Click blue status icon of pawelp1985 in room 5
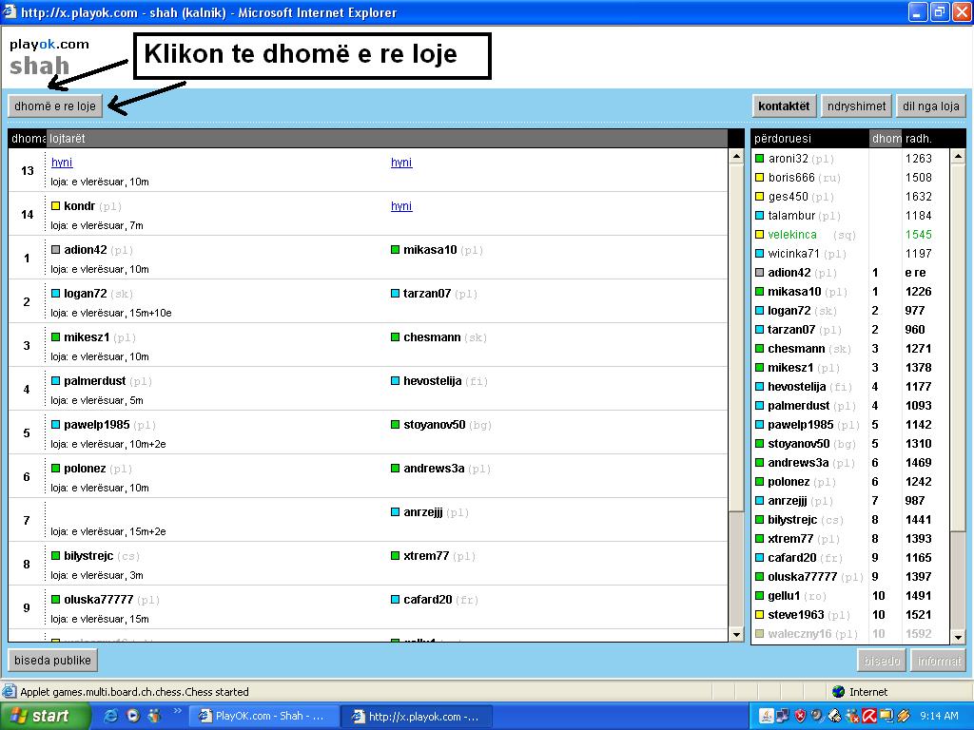The image size is (974, 730). click(56, 425)
